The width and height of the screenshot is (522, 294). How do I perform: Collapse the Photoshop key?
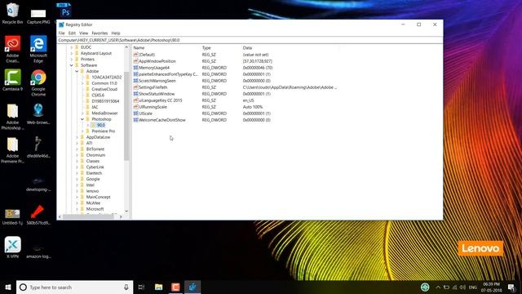click(82, 119)
